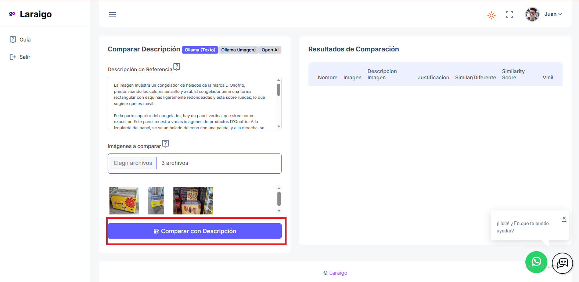Click help icon beside Imágenes a comparar
Image resolution: width=579 pixels, height=282 pixels.
[165, 144]
